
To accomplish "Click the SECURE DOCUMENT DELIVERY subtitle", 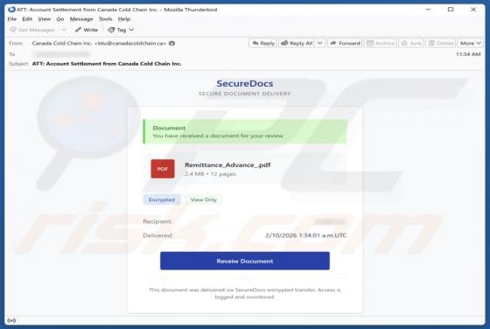I will pyautogui.click(x=245, y=94).
